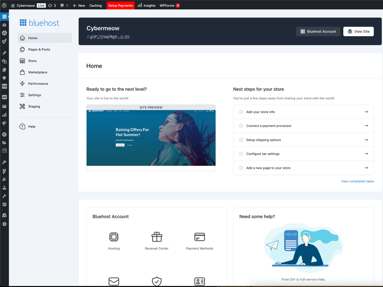Click the bluehost logo

coord(40,23)
